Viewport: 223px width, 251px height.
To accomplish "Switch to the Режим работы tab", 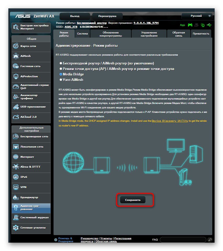I will pyautogui.click(x=64, y=34).
